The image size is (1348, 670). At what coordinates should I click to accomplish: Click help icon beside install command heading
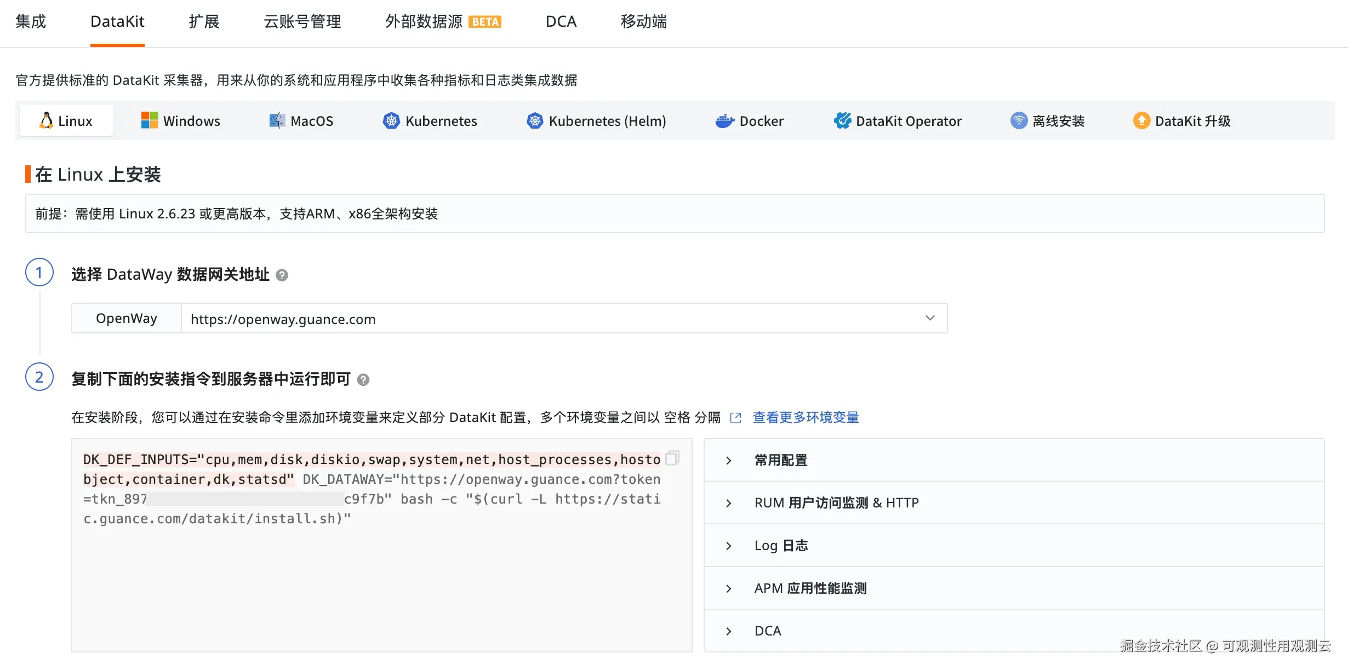(x=363, y=379)
